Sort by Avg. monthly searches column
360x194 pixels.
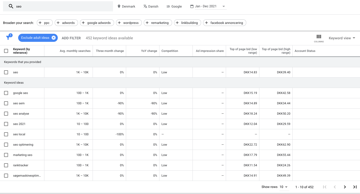tap(75, 51)
